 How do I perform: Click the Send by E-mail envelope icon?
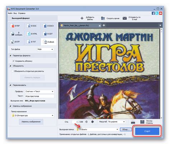pos(125,18)
